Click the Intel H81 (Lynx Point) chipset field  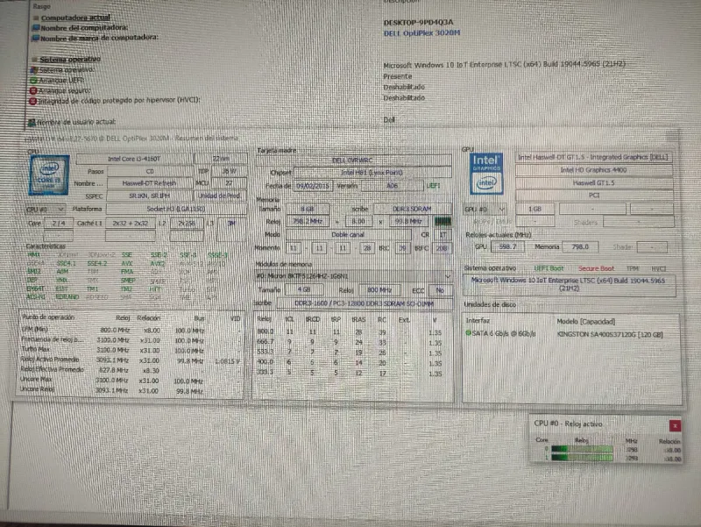coord(372,172)
